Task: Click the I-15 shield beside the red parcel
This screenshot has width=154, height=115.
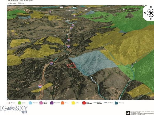Action: [51, 63]
